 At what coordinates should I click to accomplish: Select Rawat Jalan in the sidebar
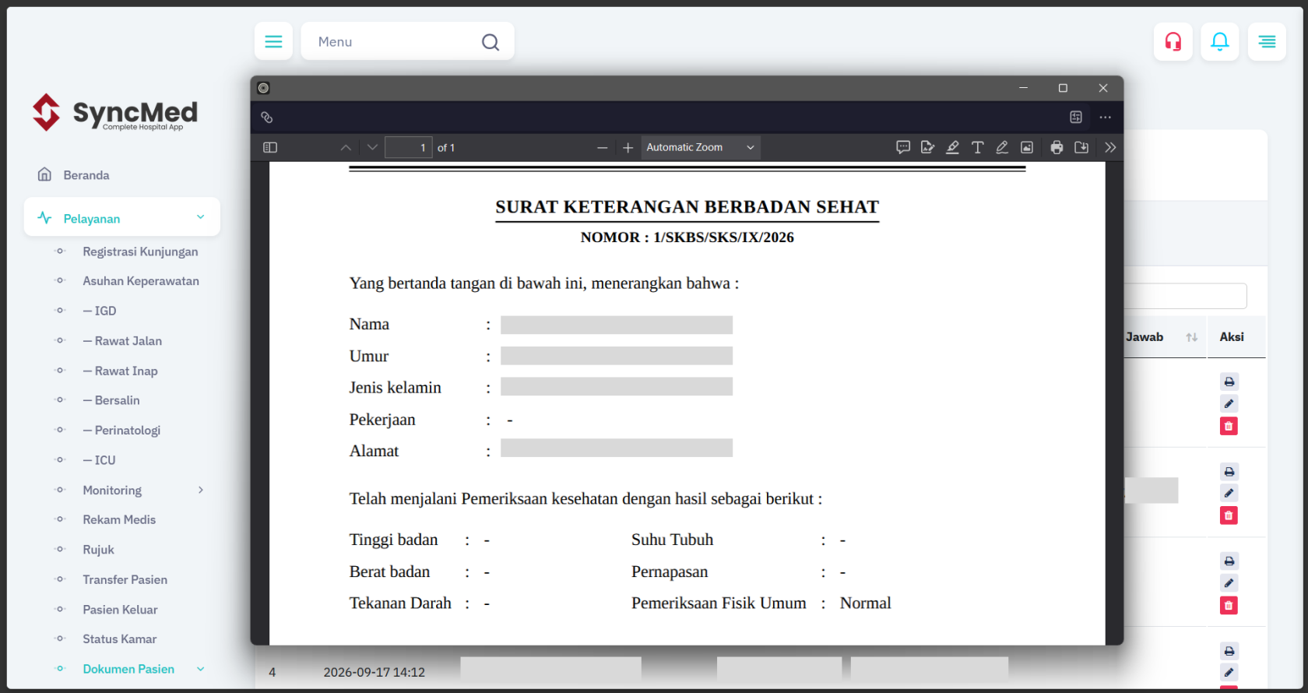pos(122,341)
